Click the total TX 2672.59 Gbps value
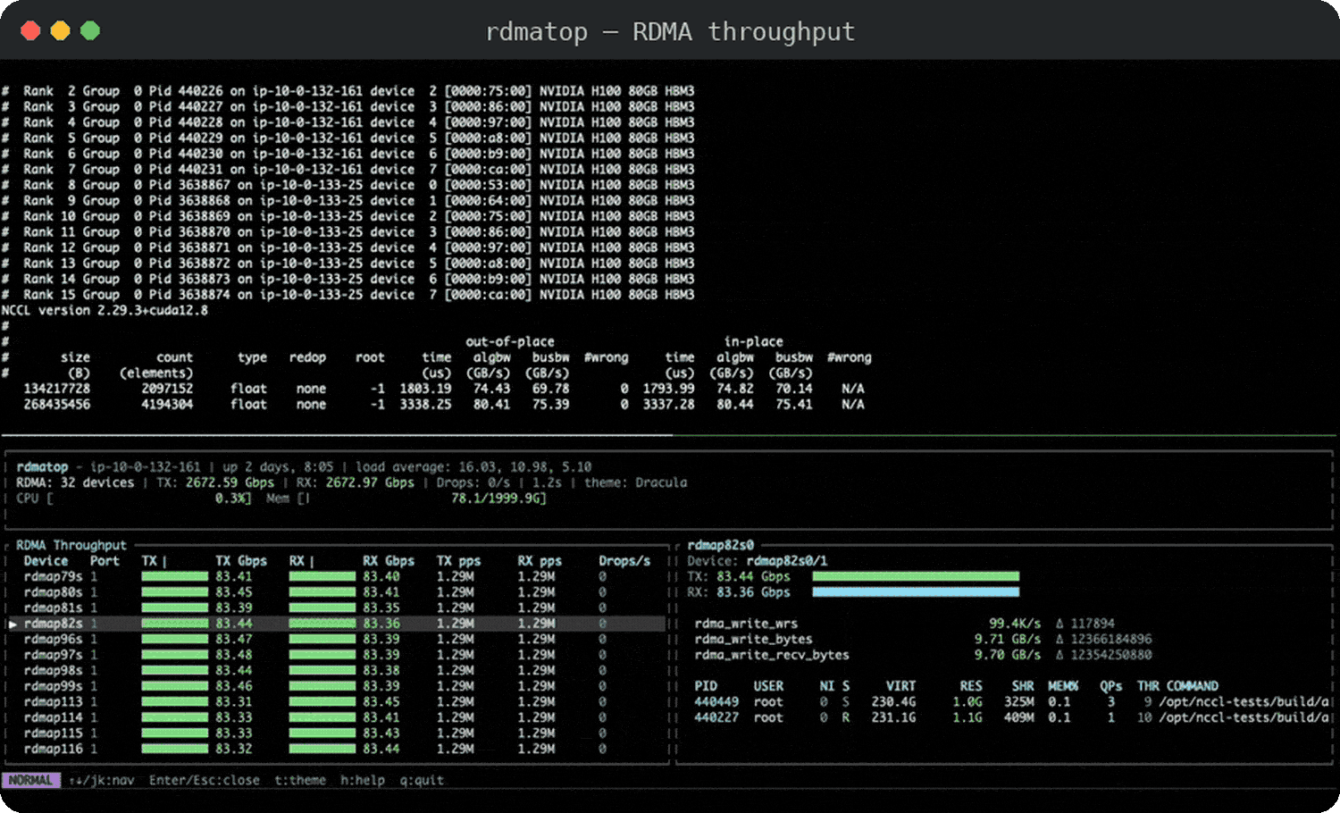 point(230,482)
